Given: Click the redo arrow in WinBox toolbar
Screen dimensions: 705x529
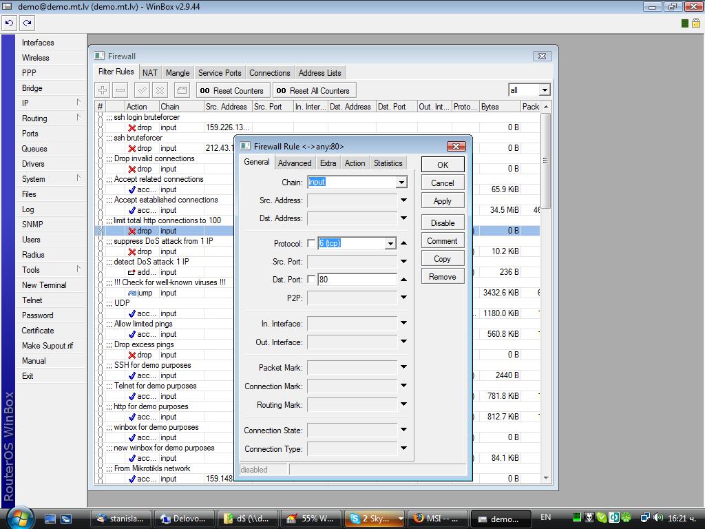Looking at the screenshot, I should pyautogui.click(x=27, y=23).
